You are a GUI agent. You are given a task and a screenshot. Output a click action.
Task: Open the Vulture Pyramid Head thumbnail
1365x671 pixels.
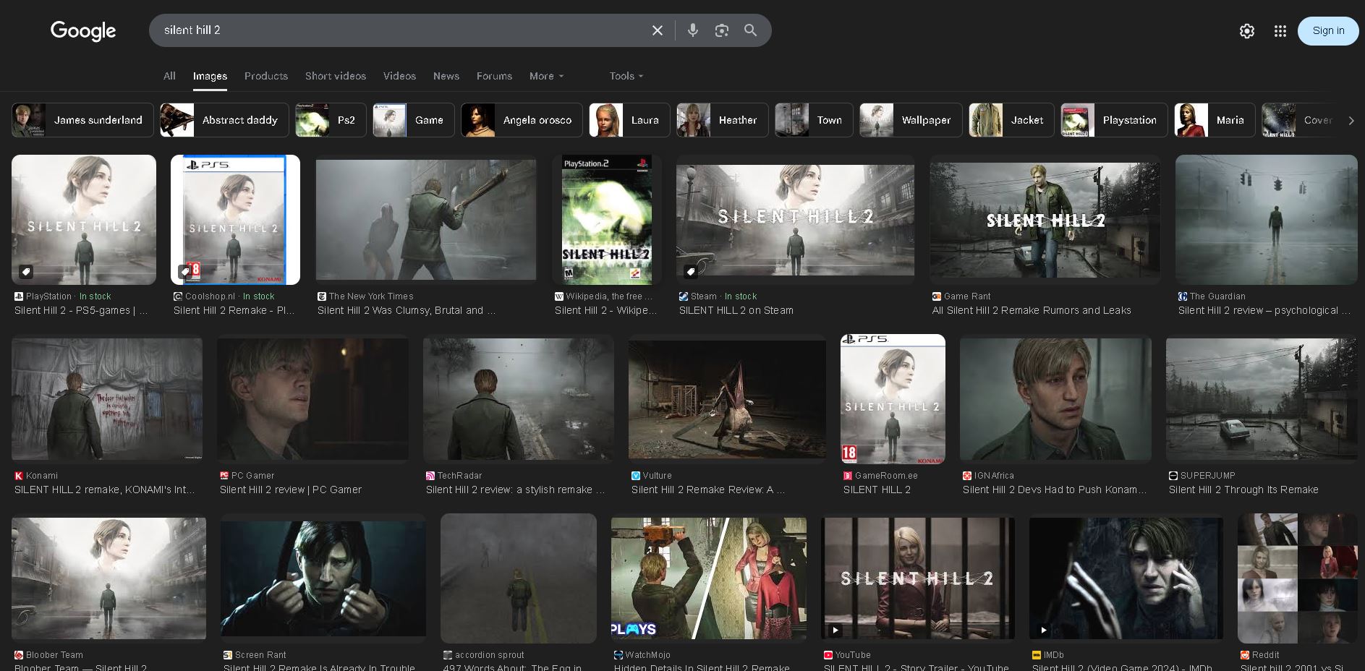tap(727, 399)
